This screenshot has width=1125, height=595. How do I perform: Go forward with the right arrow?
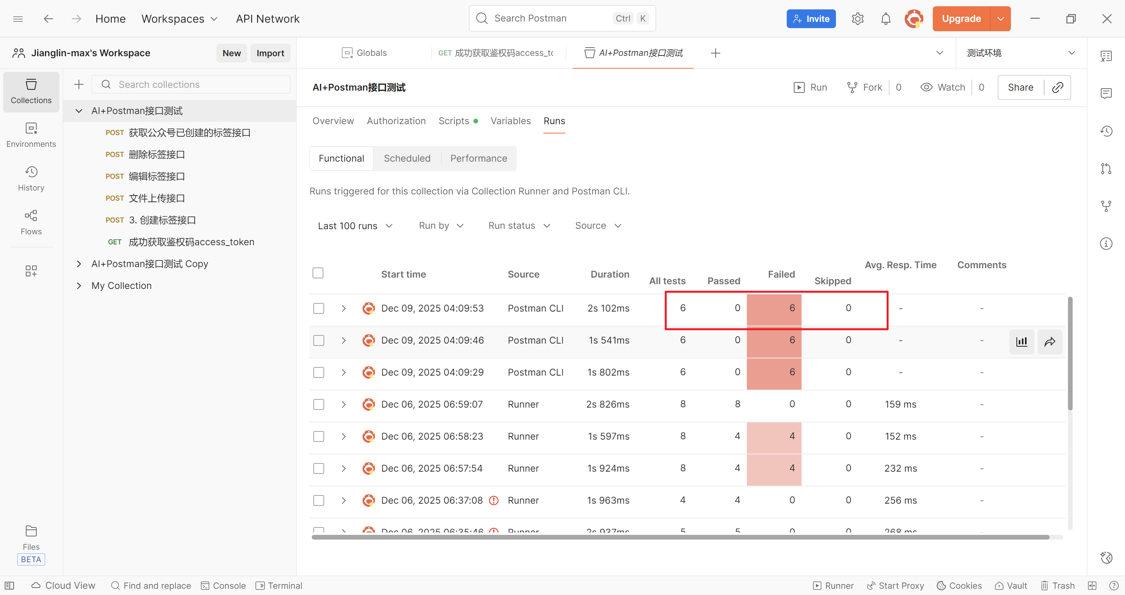click(x=77, y=19)
